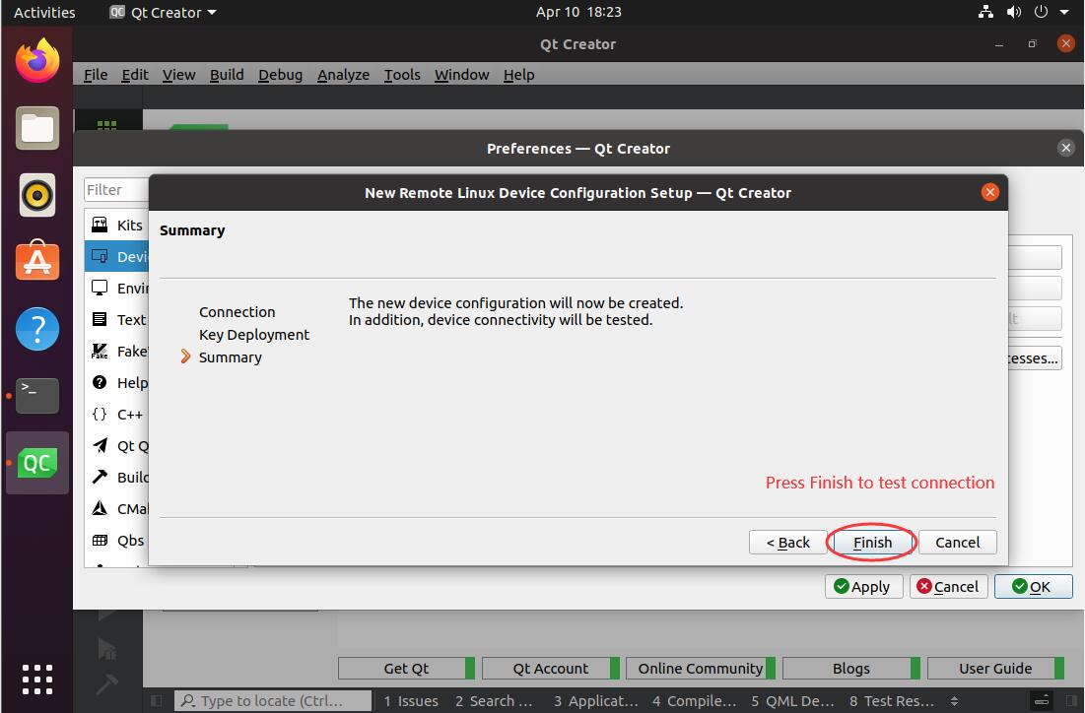Click Finish in the device setup wizard
Viewport: 1085px width, 713px height.
[x=872, y=543]
